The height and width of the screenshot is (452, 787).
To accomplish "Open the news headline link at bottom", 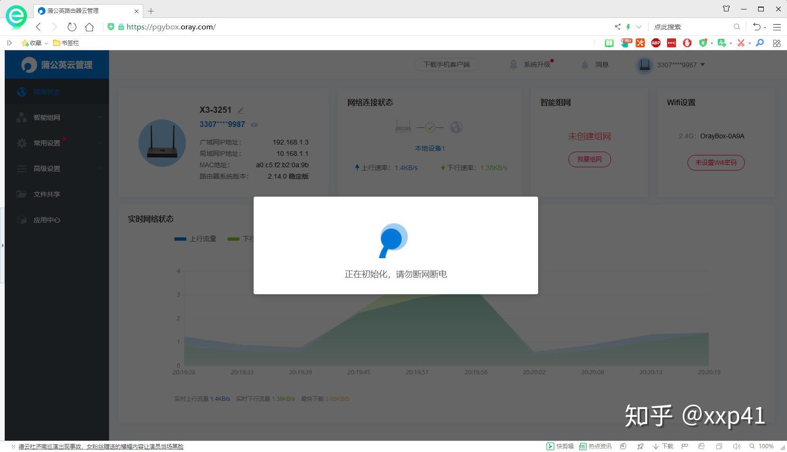I will (x=101, y=446).
